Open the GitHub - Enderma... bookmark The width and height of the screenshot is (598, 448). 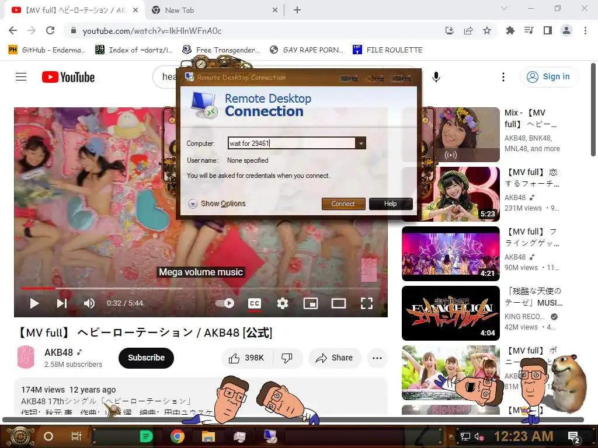tap(47, 50)
